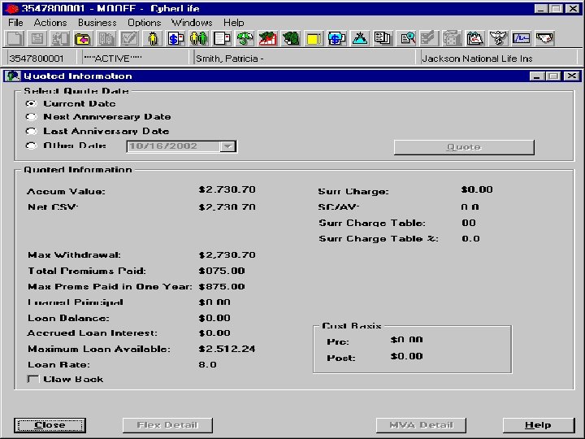Open the Business menu
Image resolution: width=585 pixels, height=439 pixels.
(97, 23)
